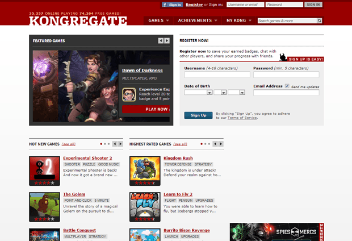This screenshot has height=241, width=352.
Task: Click the Kongregate logo
Action: click(x=78, y=20)
